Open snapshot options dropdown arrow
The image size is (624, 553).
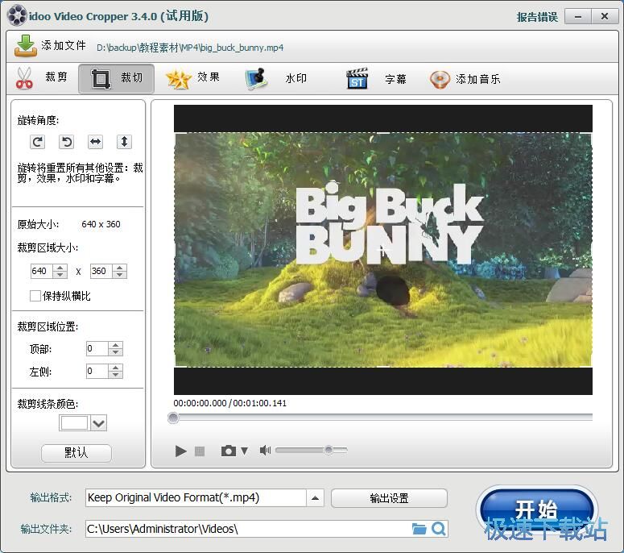pyautogui.click(x=244, y=451)
